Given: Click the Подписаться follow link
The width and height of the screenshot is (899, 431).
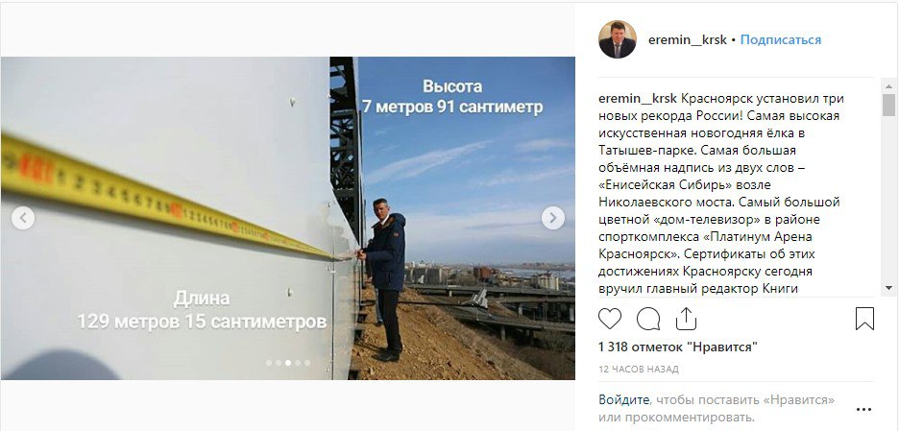Looking at the screenshot, I should [x=780, y=39].
